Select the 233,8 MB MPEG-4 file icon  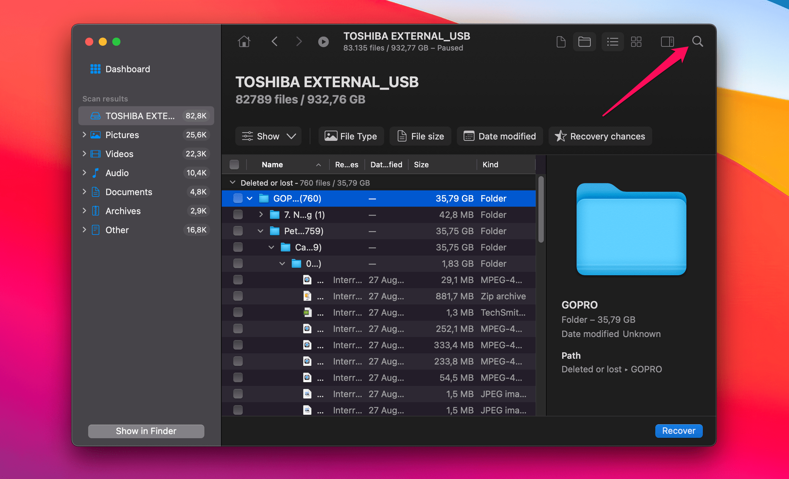pos(307,361)
